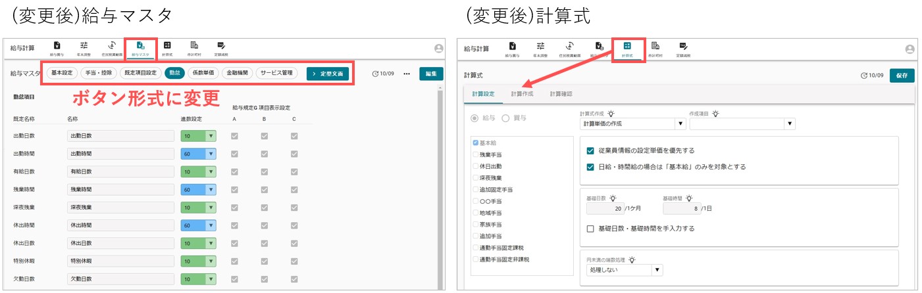Viewport: 922px width, 293px height.
Task: Open 進数設定 dropdown for 休出時間
Action: pyautogui.click(x=198, y=225)
